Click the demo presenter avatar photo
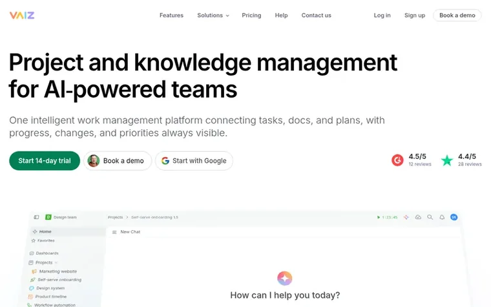The image size is (491, 307). tap(93, 161)
